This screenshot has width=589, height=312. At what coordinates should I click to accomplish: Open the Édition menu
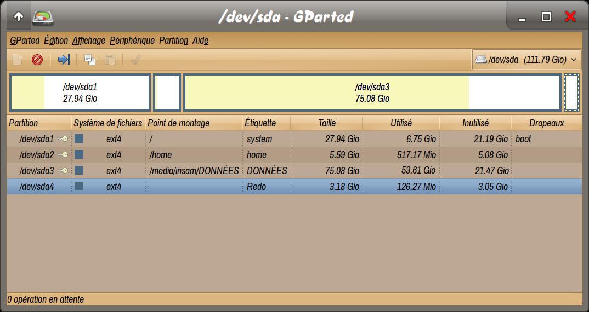56,41
